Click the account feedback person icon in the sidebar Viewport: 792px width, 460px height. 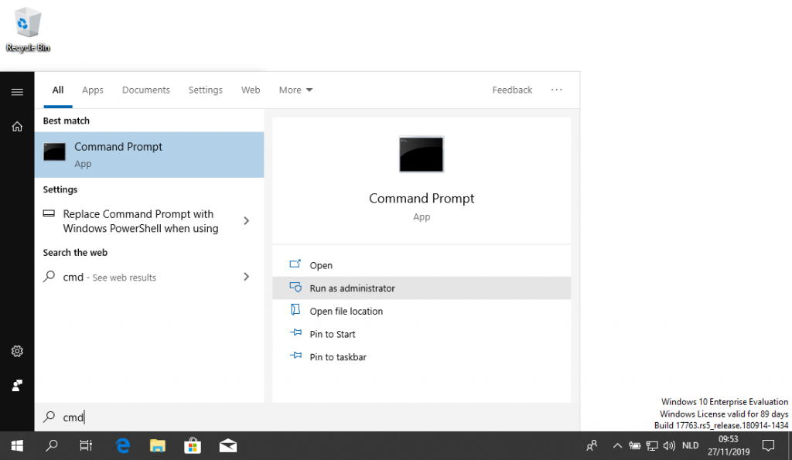(17, 386)
